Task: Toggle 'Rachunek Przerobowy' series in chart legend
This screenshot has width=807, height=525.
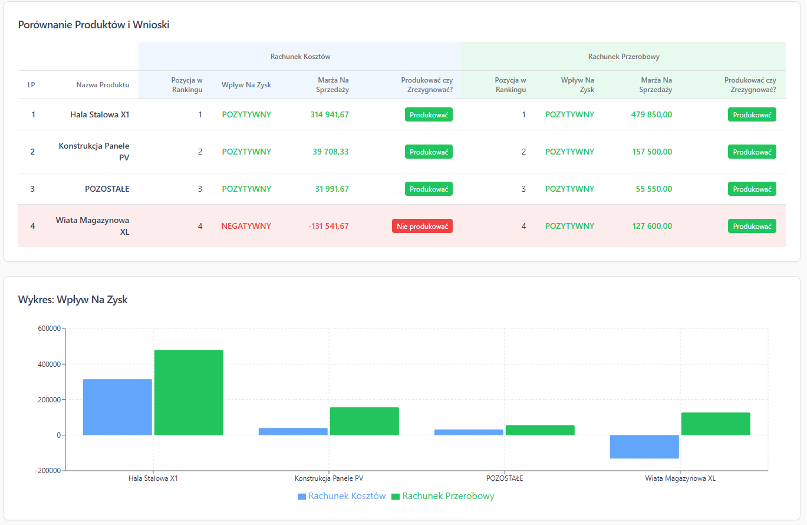Action: [448, 496]
